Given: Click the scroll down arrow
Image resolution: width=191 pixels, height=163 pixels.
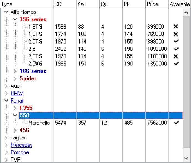Looking at the screenshot, I should click(186, 158).
